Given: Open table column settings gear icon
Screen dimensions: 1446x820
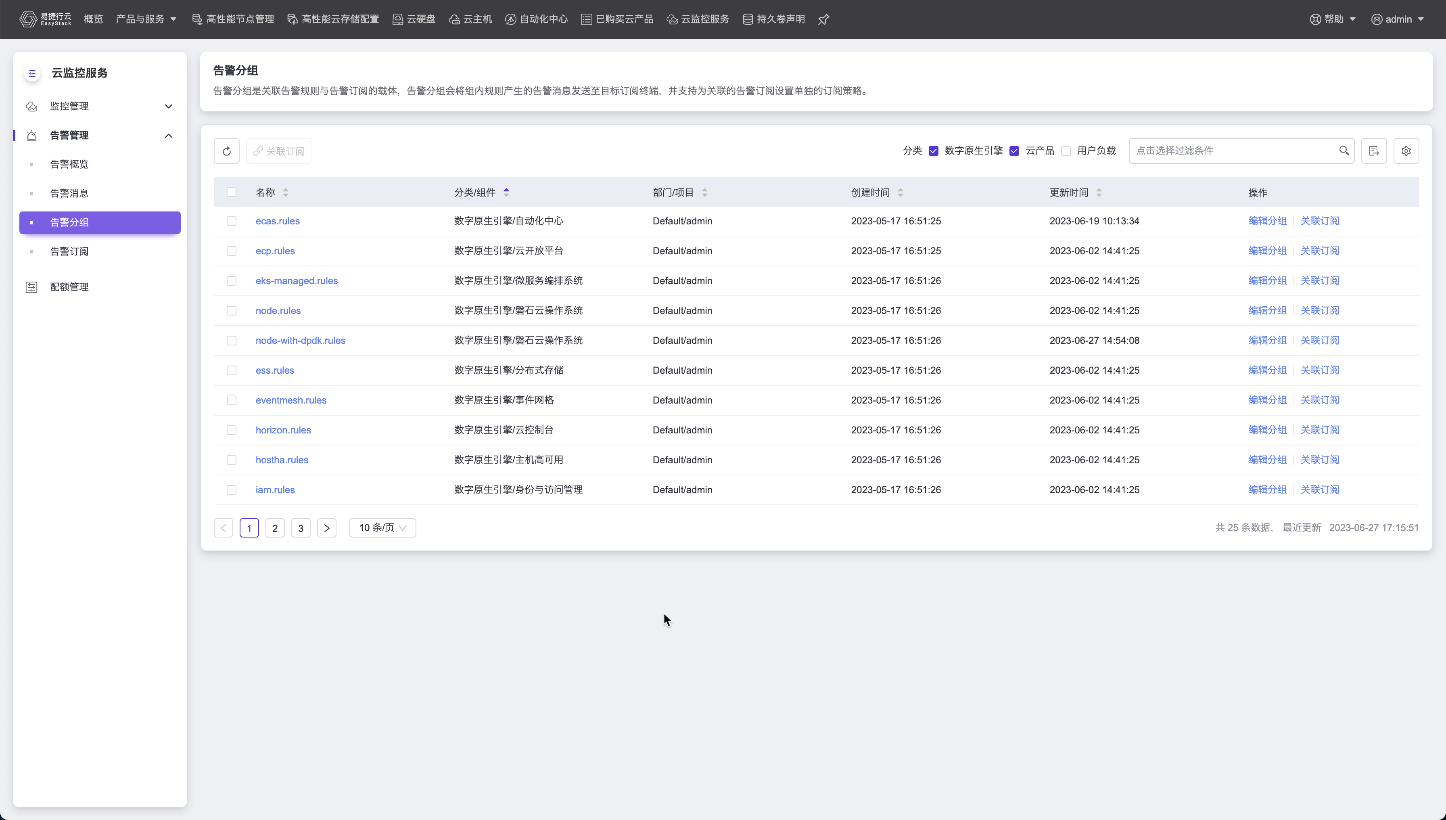Looking at the screenshot, I should pos(1406,151).
